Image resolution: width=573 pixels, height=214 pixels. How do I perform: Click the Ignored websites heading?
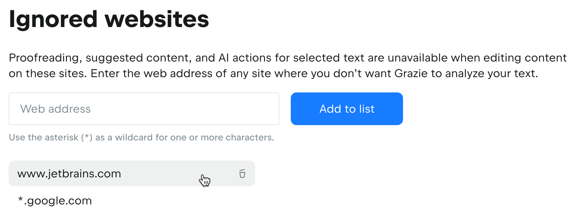coord(109,19)
